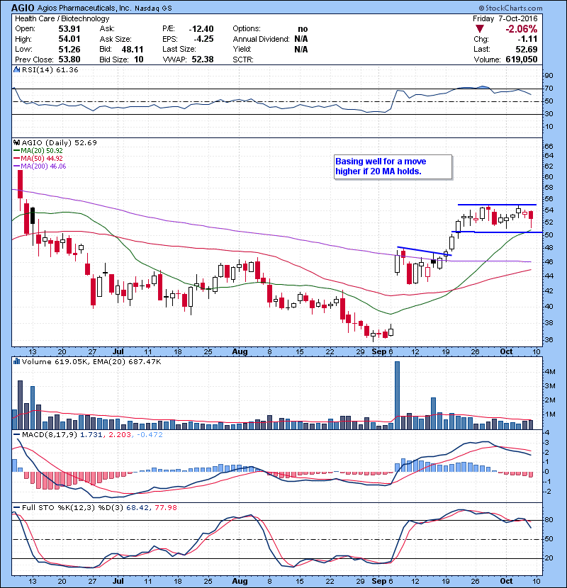Select the Low value 51.26
This screenshot has height=588, width=567.
(x=69, y=50)
